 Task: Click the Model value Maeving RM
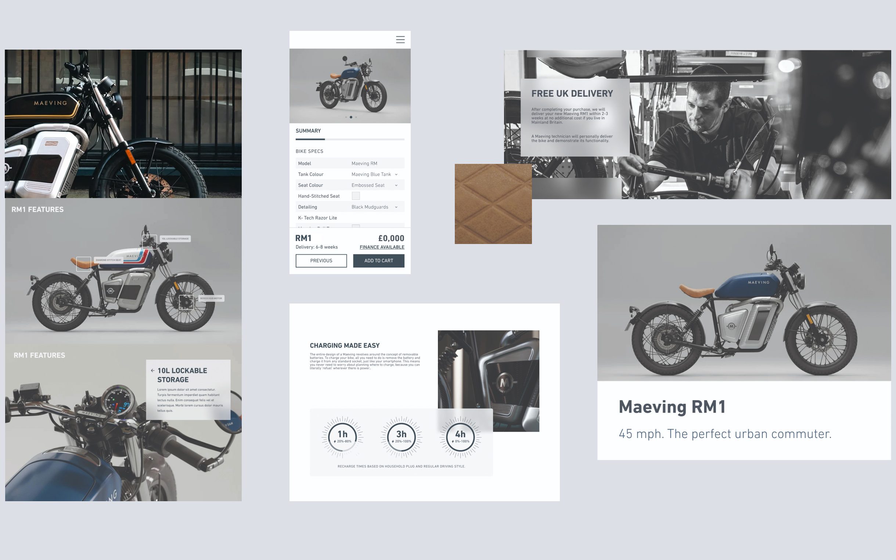364,163
